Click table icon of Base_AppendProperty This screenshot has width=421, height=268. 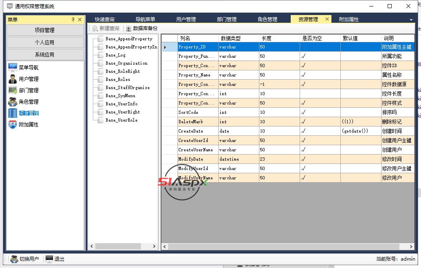tap(101, 39)
